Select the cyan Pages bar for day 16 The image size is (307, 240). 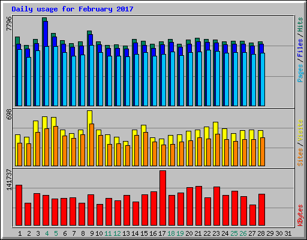(x=155, y=81)
